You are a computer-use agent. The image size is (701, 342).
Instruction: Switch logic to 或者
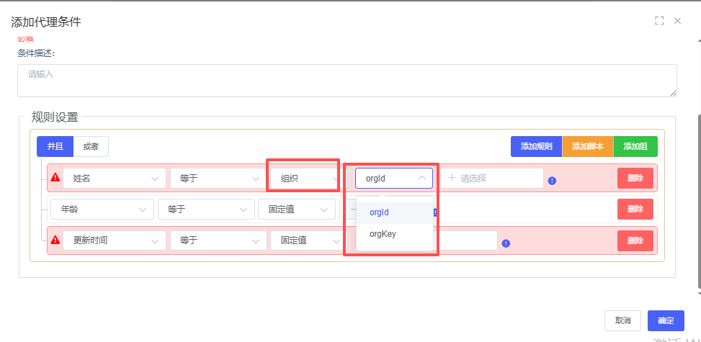pos(91,146)
